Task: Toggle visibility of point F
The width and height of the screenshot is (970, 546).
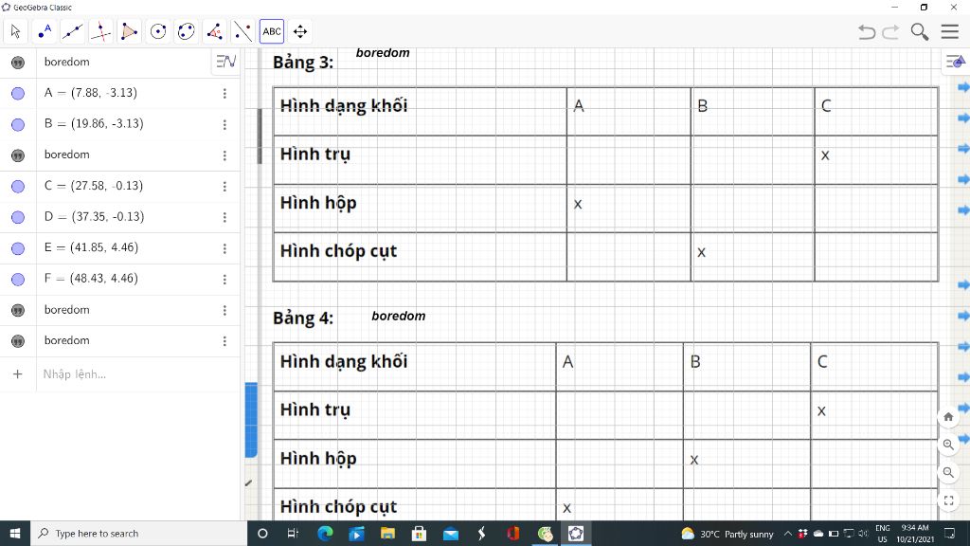Action: pyautogui.click(x=18, y=280)
